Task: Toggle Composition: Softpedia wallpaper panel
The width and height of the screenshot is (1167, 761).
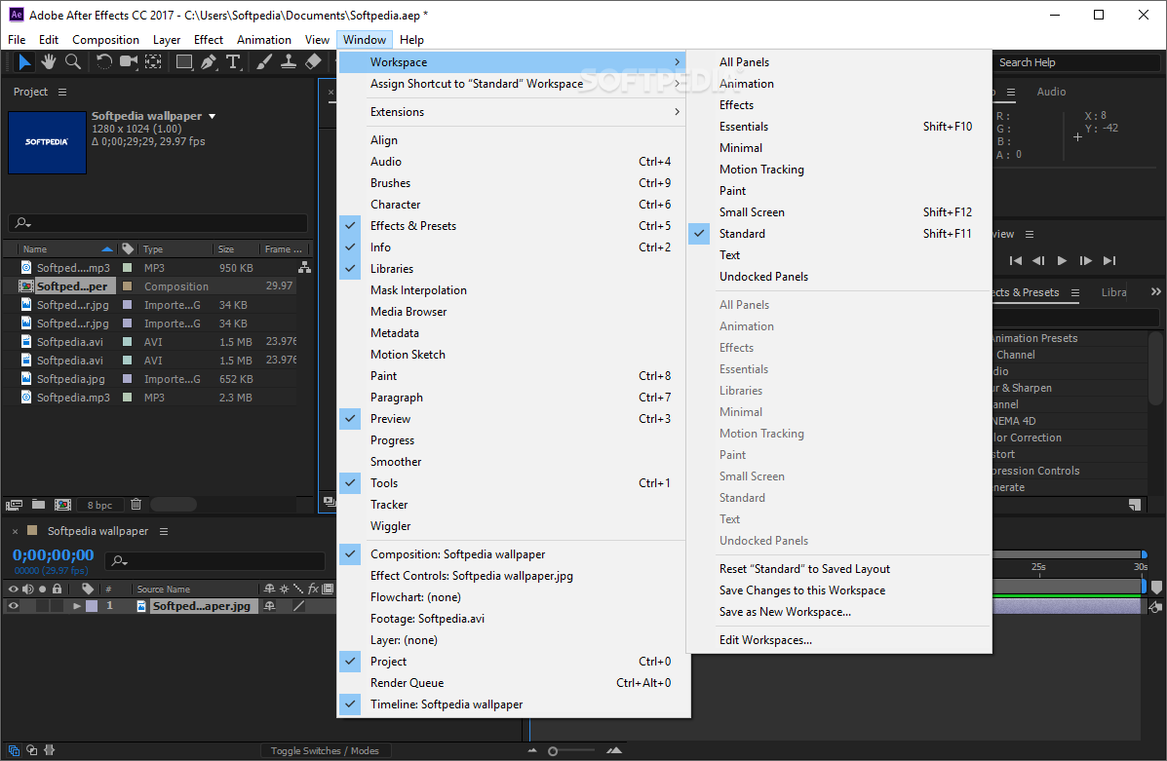Action: pos(514,554)
